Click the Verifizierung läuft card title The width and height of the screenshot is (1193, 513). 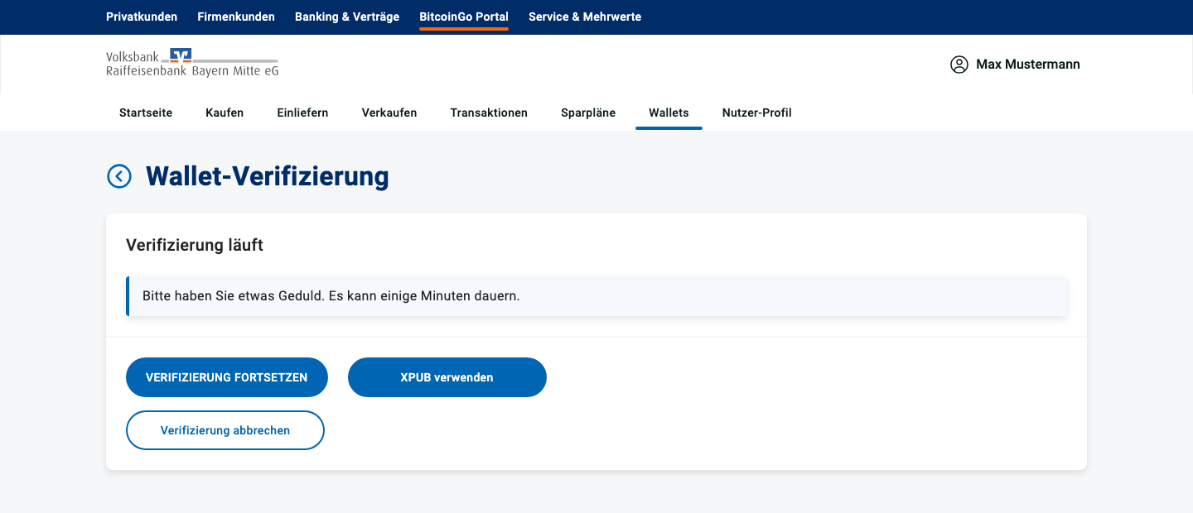coord(195,245)
